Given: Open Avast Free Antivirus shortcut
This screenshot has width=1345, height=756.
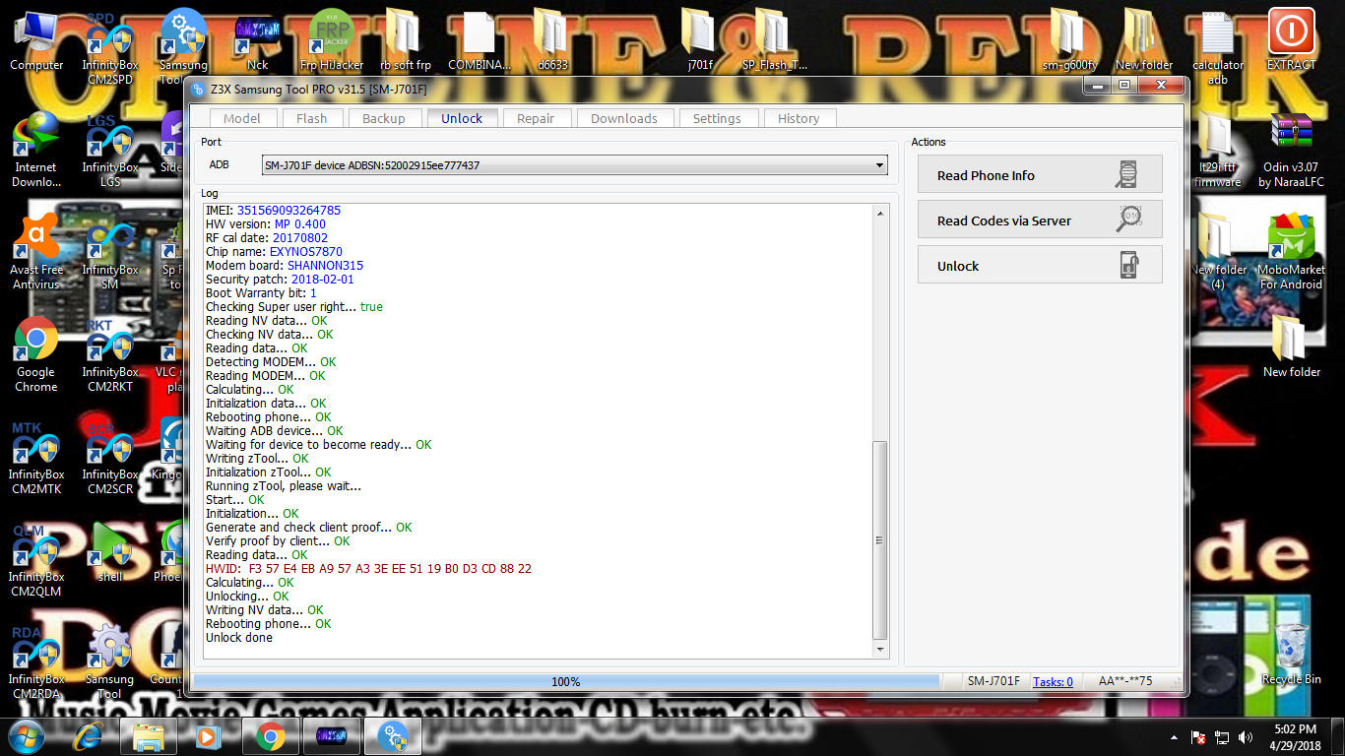Looking at the screenshot, I should (x=36, y=252).
